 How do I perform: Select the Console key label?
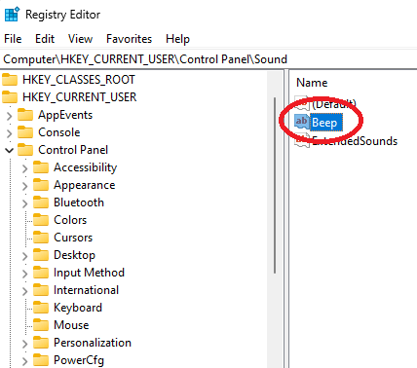click(x=59, y=132)
